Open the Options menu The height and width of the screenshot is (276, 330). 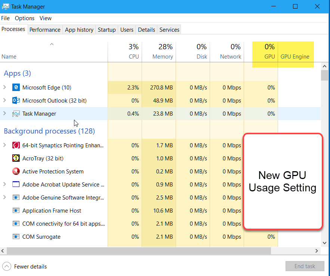point(25,18)
